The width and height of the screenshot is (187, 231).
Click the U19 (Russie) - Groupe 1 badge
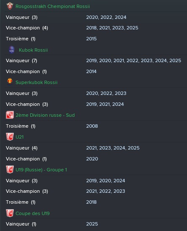[x=10, y=169]
